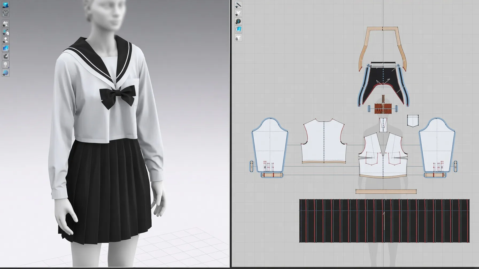This screenshot has height=269, width=479.
Task: Open the avatar display icon in 3D toolbar
Action: pyautogui.click(x=6, y=65)
